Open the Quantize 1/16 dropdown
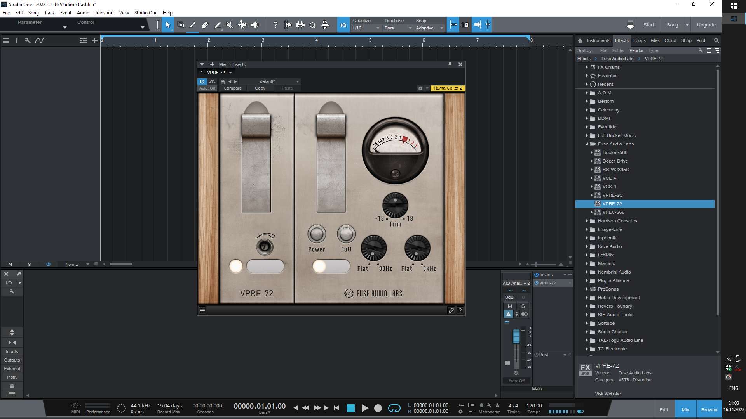The height and width of the screenshot is (419, 746). pyautogui.click(x=366, y=28)
